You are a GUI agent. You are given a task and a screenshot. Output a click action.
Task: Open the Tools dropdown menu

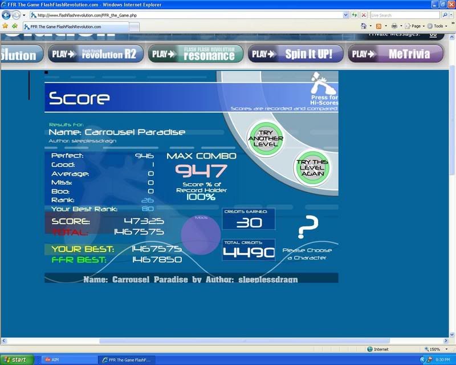click(x=438, y=26)
